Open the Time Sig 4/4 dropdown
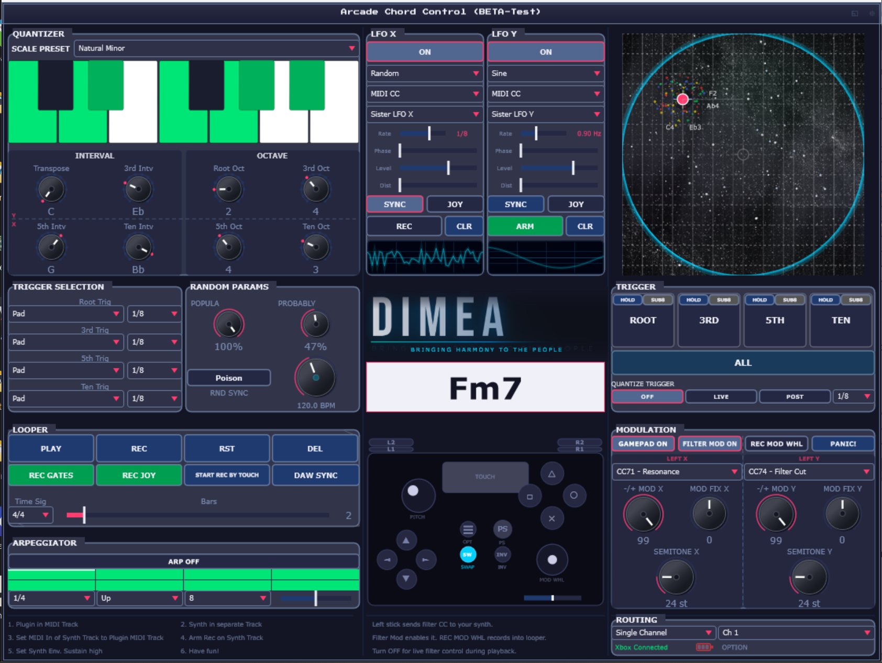The image size is (882, 663). coord(31,515)
